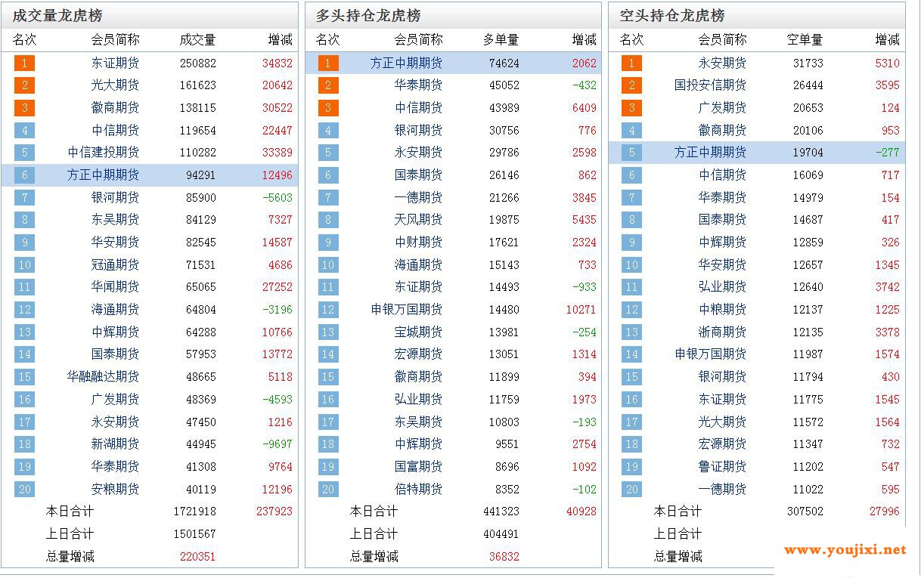Click change value 10271 for 申银万国期货
Image resolution: width=921 pixels, height=578 pixels.
click(x=581, y=310)
